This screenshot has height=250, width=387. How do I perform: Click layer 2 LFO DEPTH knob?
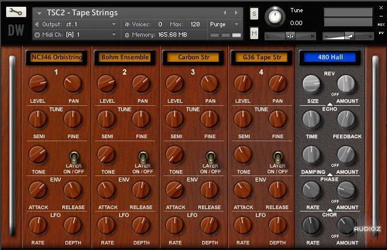point(141,226)
